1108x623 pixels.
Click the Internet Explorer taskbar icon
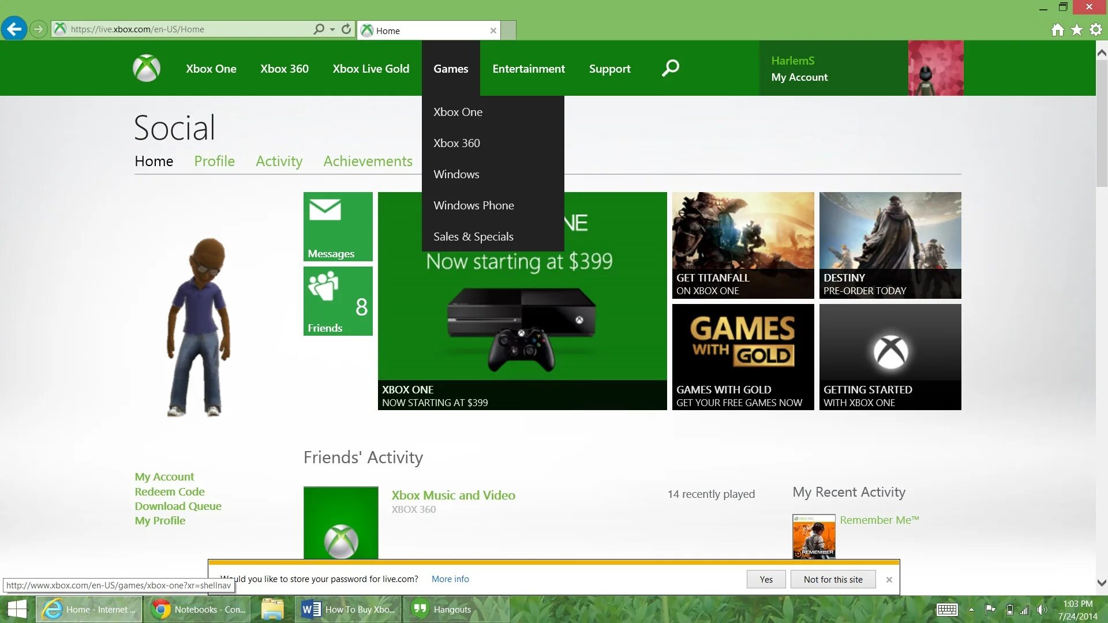[x=87, y=609]
